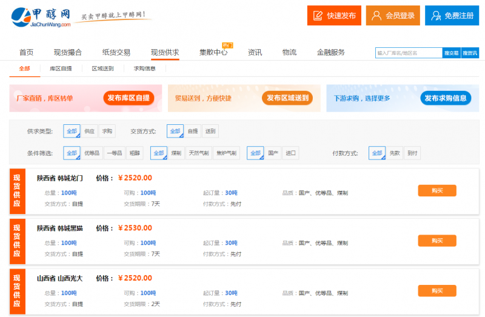Click the ¥2530.00 price
Image resolution: width=485 pixels, height=317 pixels.
click(135, 229)
